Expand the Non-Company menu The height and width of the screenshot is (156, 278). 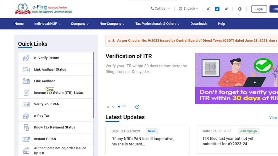pyautogui.click(x=112, y=24)
